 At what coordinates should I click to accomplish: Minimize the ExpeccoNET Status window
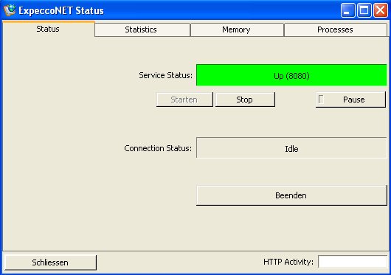[x=348, y=10]
